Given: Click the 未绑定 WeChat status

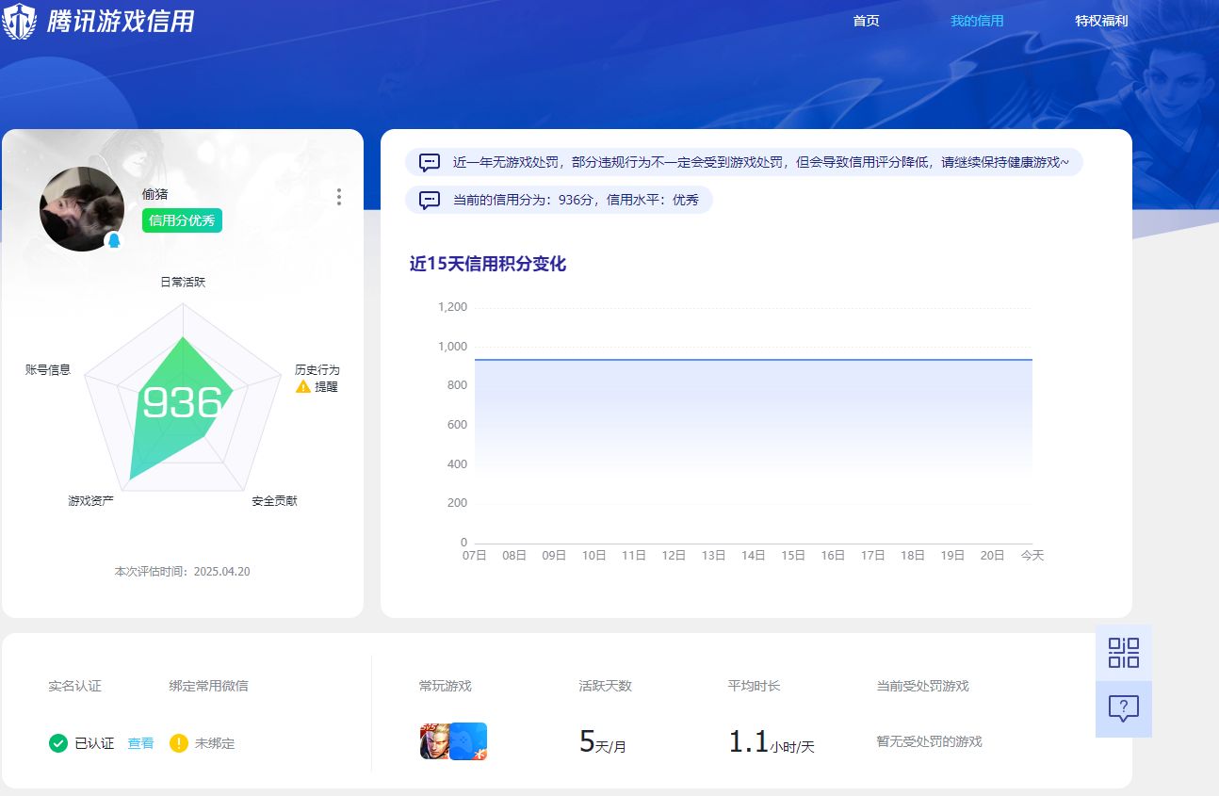Looking at the screenshot, I should click(215, 743).
